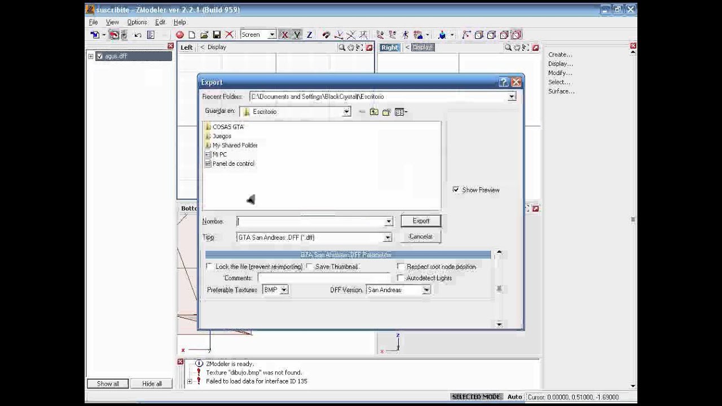Screen dimensions: 722x406
Task: Click Up One Level icon in Export dialog
Action: tap(374, 112)
